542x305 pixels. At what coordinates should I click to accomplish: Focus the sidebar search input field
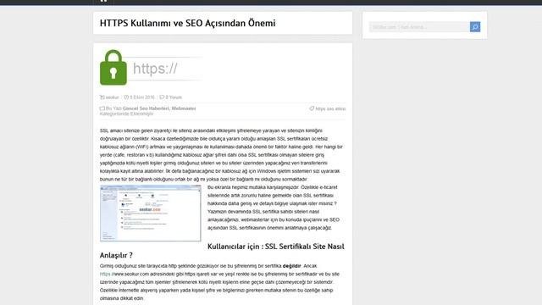point(419,26)
